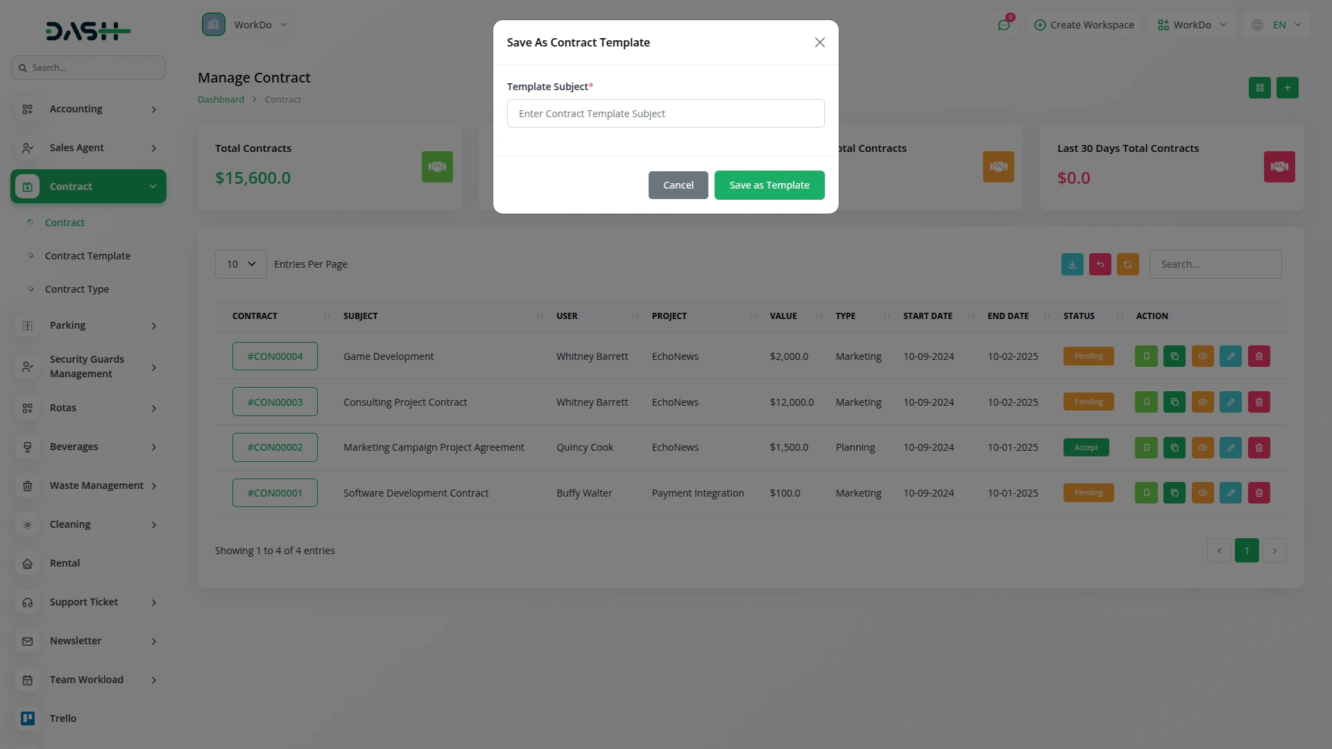The height and width of the screenshot is (749, 1332).
Task: Open EN language dropdown
Action: coord(1279,25)
